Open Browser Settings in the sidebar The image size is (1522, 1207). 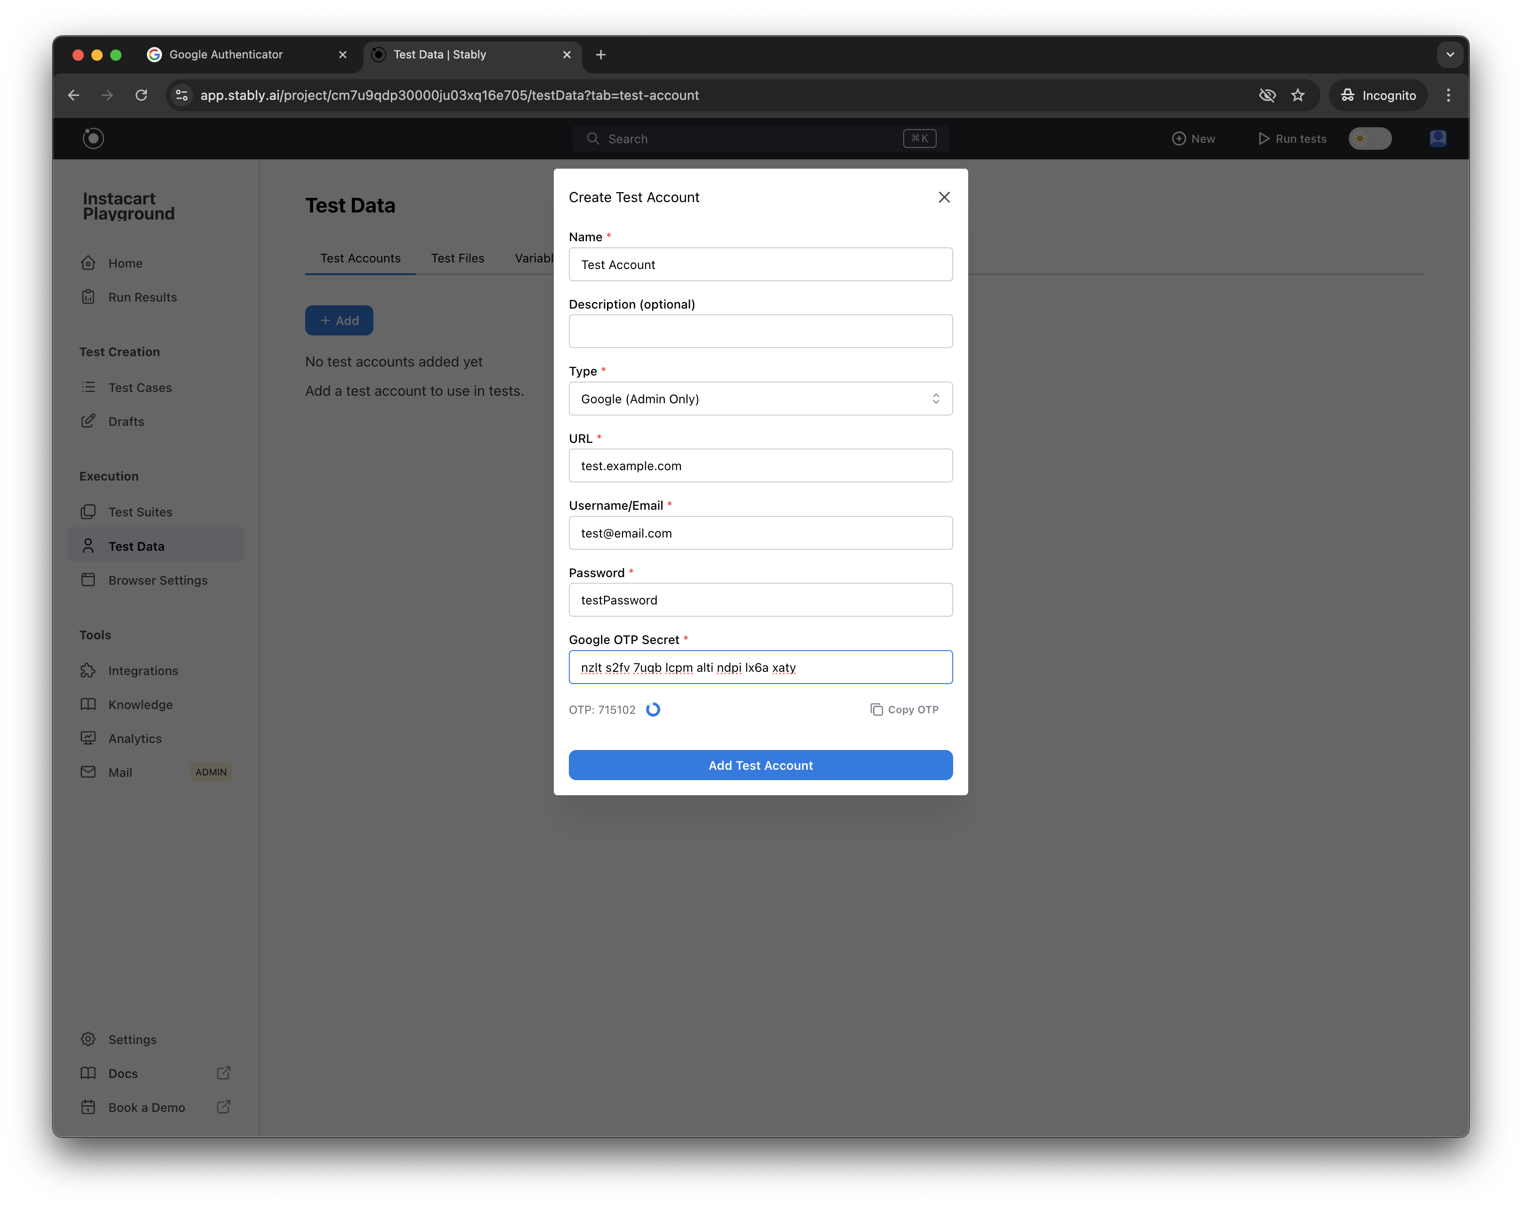157,580
